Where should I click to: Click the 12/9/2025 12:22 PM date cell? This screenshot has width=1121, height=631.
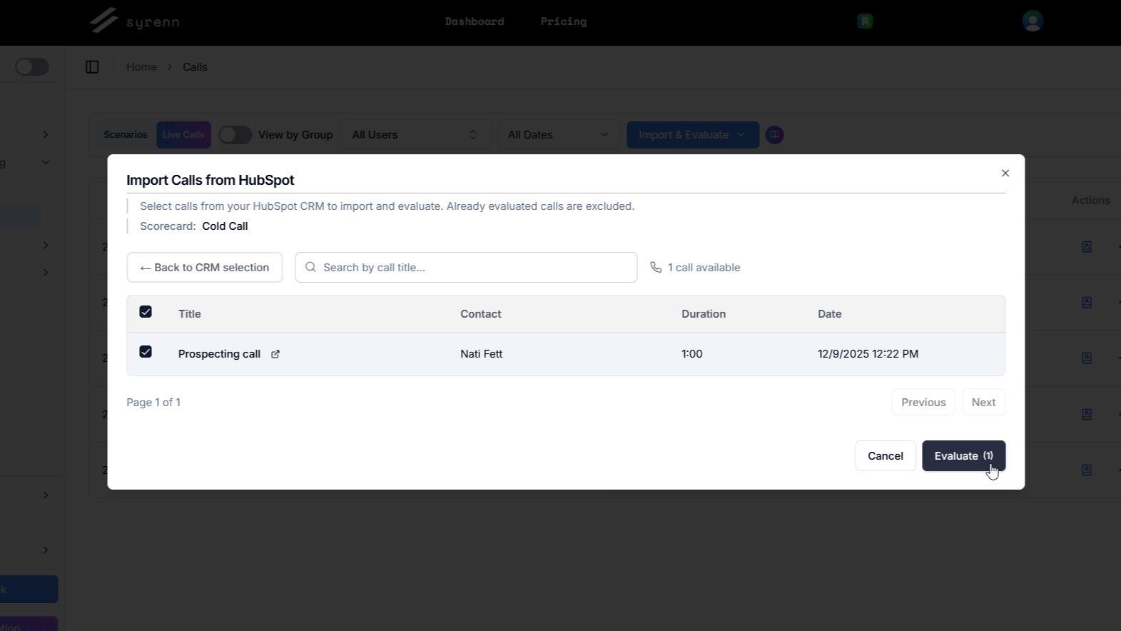pos(868,354)
